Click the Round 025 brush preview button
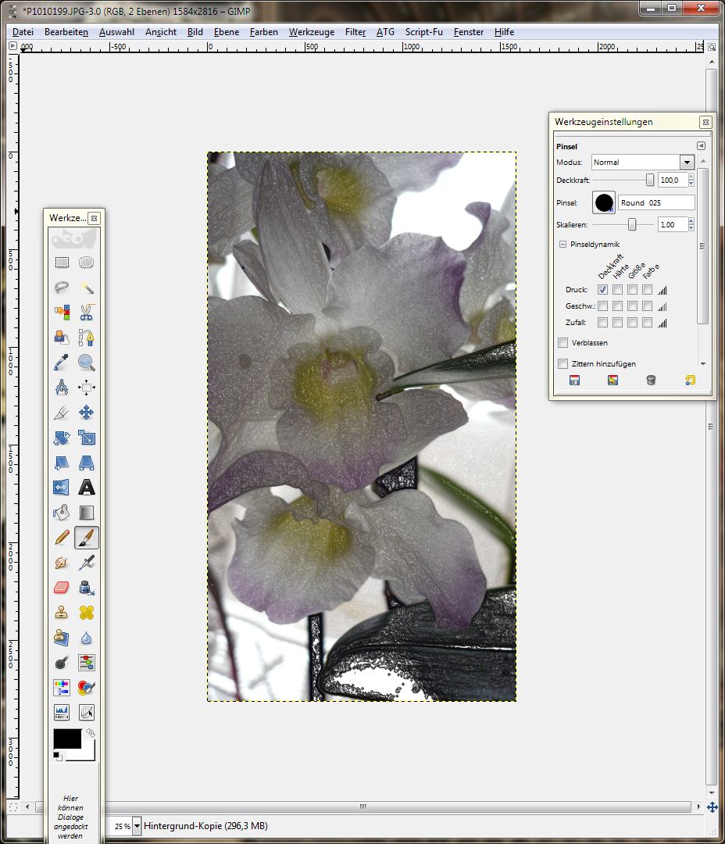The height and width of the screenshot is (844, 725). [604, 202]
